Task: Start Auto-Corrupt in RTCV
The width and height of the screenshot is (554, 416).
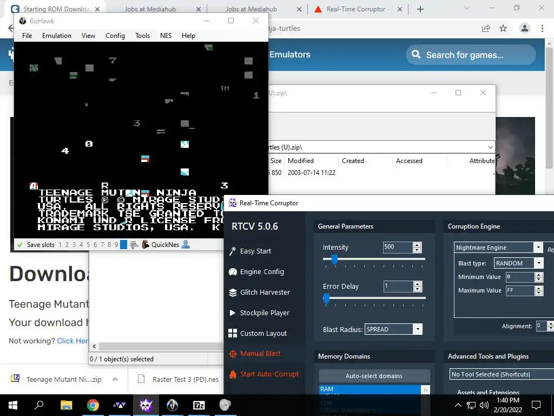Action: (264, 374)
